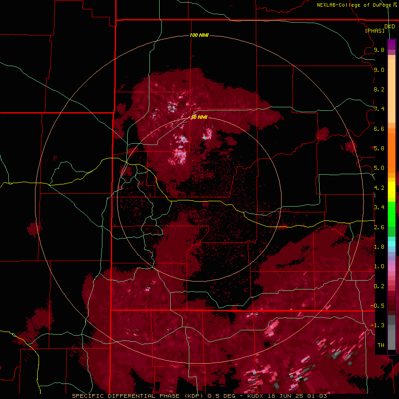
Task: Click the DKD PHAS legend title
Action: pos(380,28)
